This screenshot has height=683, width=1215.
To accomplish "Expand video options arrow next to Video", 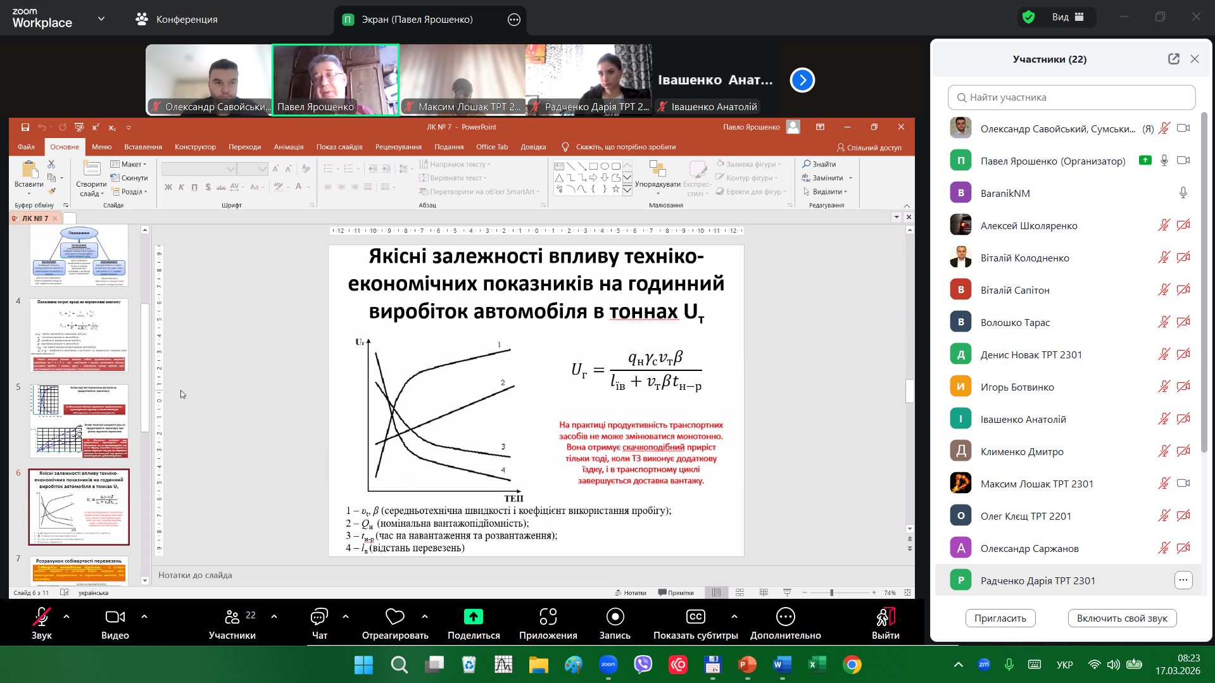I will tap(144, 616).
